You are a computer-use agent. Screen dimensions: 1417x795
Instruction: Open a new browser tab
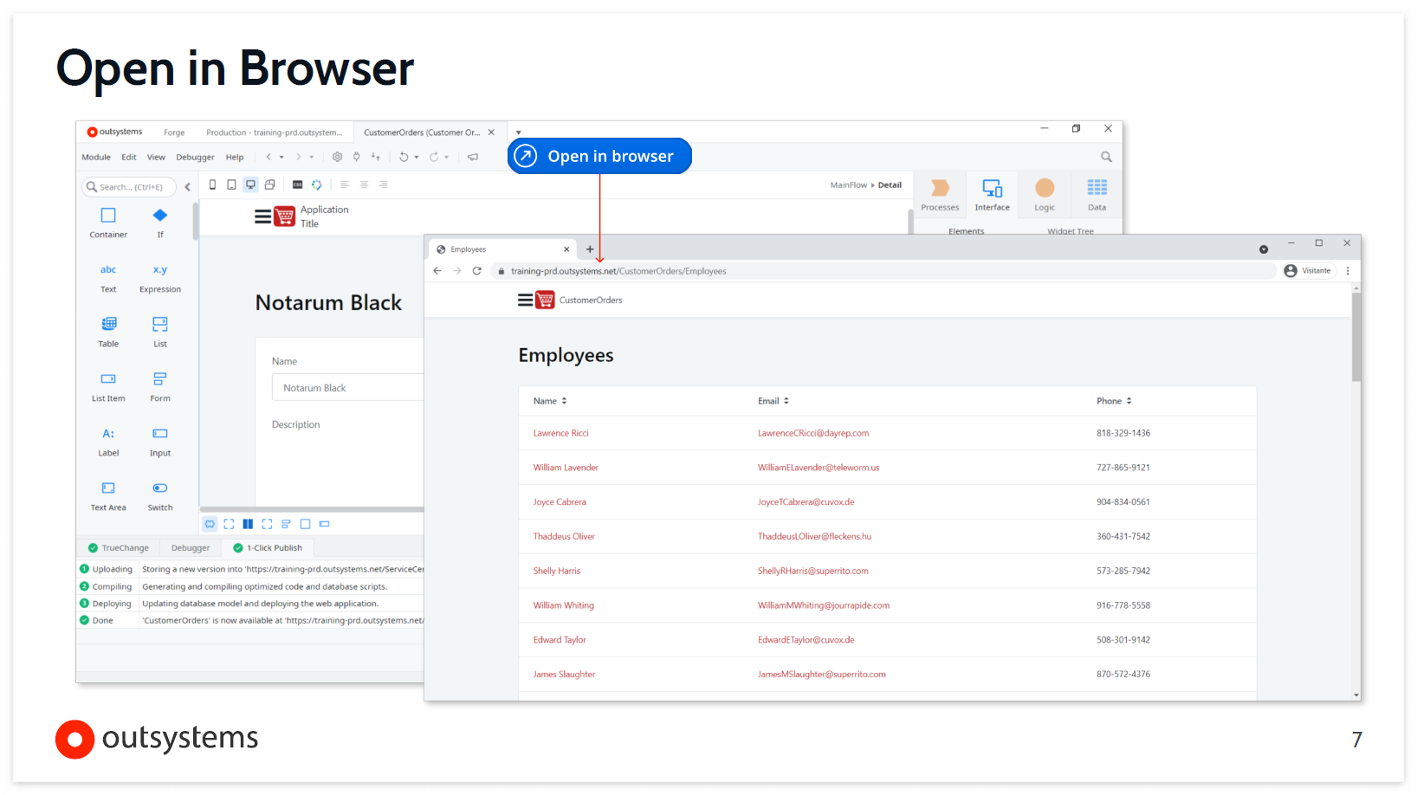click(590, 249)
